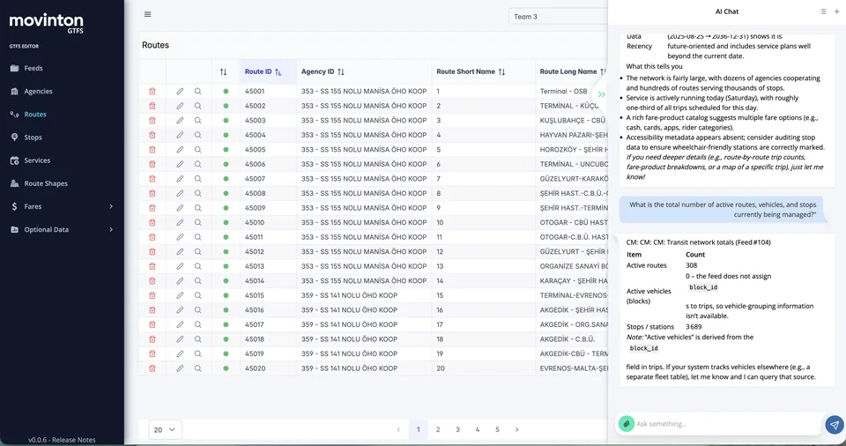Click long name AKGEDİK - C.B.Ü.
Image resolution: width=846 pixels, height=446 pixels.
coord(567,339)
